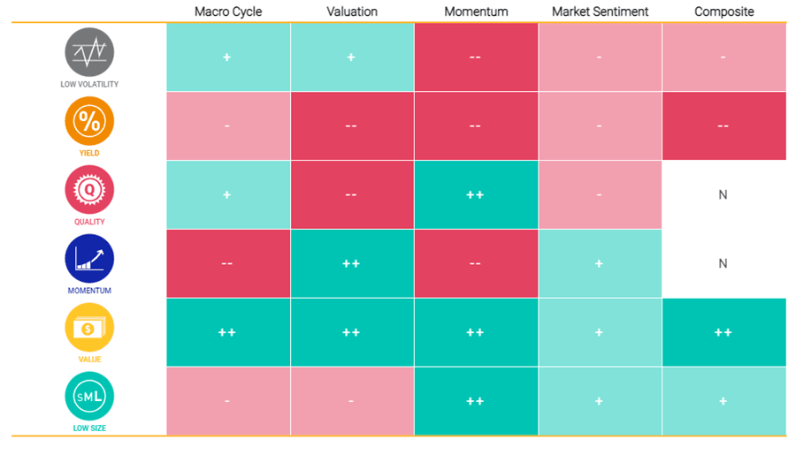Select Quality row's Composite neutral N cell
796x455 pixels.
click(x=723, y=194)
